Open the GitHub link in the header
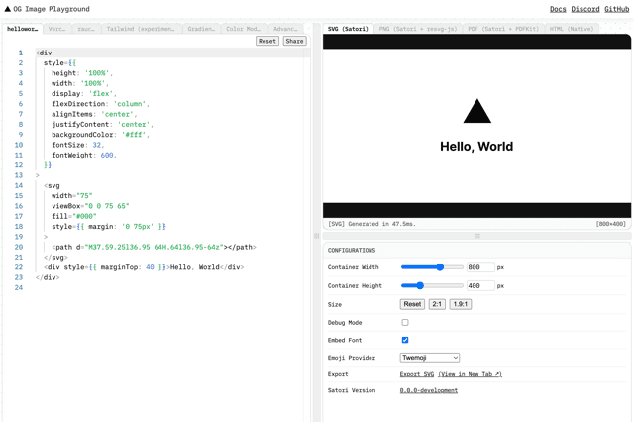Image resolution: width=634 pixels, height=422 pixels. 616,9
